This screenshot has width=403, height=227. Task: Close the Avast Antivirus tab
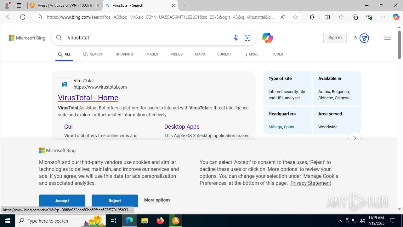coord(98,5)
